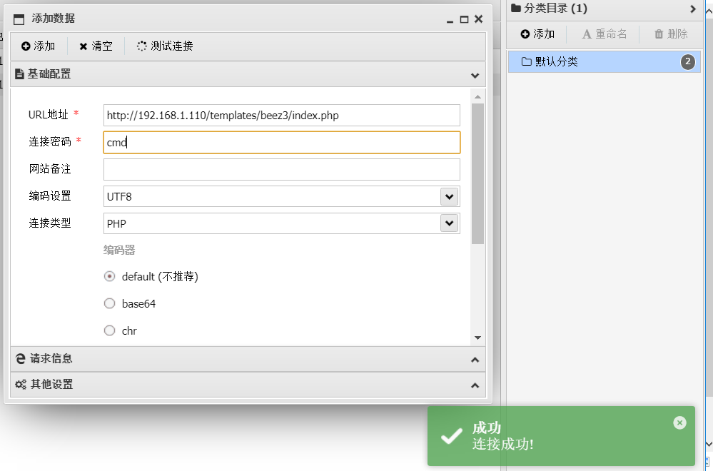Click the plus icon in category panel 添加

(525, 34)
